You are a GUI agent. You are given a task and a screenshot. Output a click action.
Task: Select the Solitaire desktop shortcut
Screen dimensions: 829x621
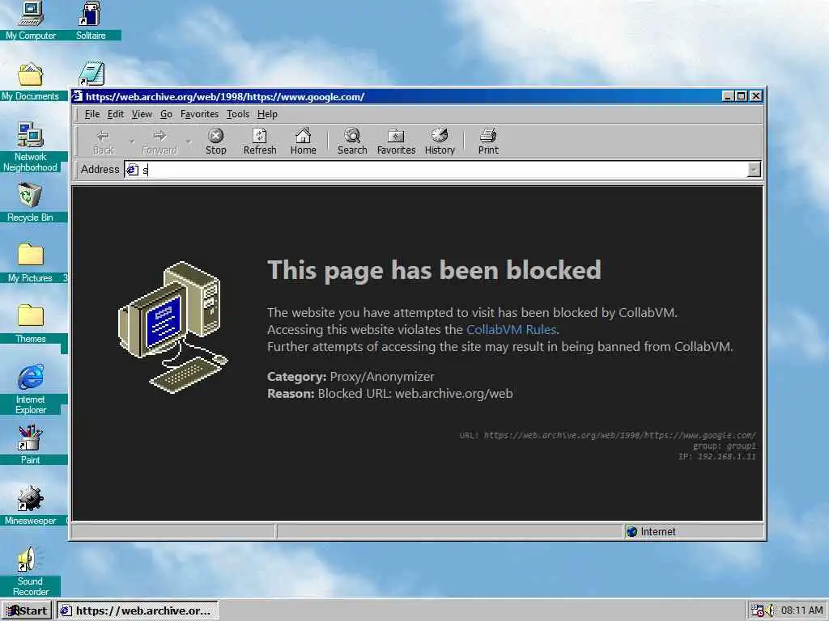(91, 21)
